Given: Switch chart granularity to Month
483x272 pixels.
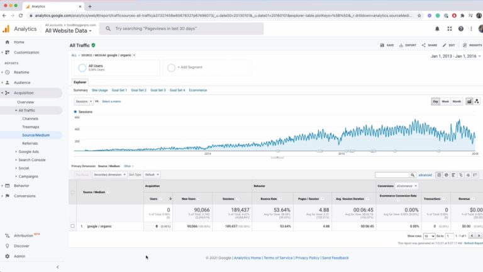Looking at the screenshot, I should pos(457,101).
